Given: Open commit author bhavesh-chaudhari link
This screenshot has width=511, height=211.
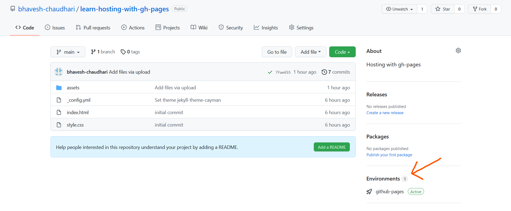Looking at the screenshot, I should (x=87, y=72).
